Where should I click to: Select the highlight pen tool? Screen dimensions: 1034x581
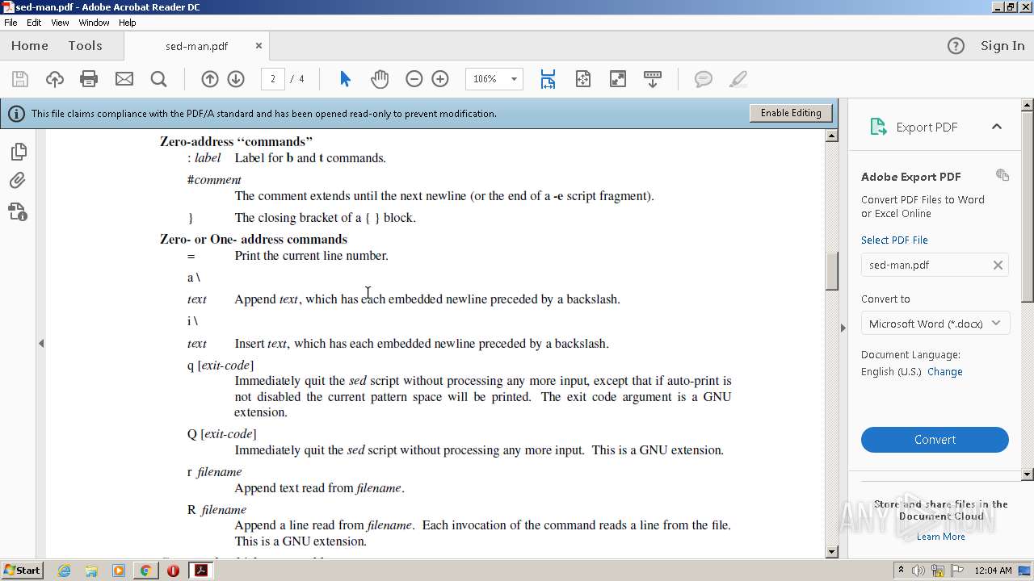738,79
